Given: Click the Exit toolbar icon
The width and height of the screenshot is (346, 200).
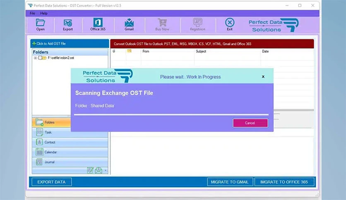Looking at the screenshot, I should pyautogui.click(x=230, y=24).
